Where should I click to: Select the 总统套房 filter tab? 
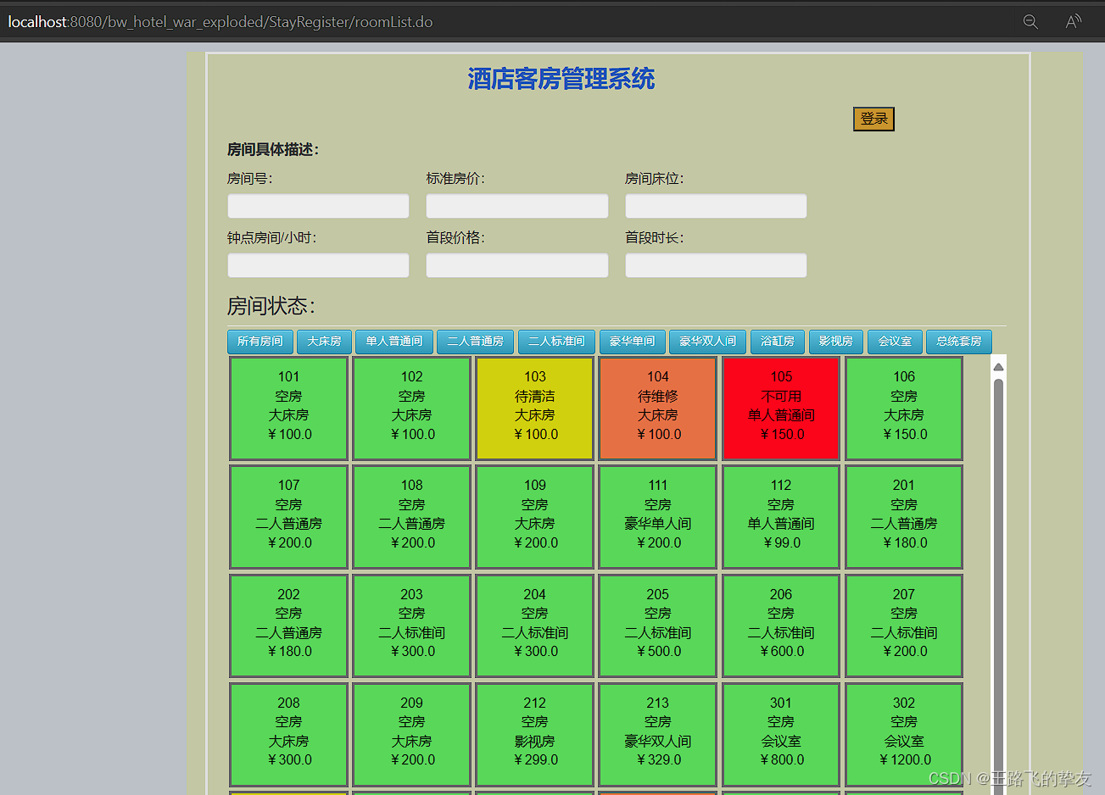coord(958,342)
